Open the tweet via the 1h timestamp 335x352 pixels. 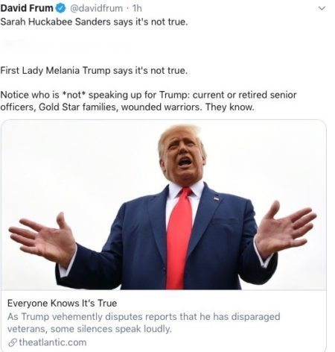[137, 8]
